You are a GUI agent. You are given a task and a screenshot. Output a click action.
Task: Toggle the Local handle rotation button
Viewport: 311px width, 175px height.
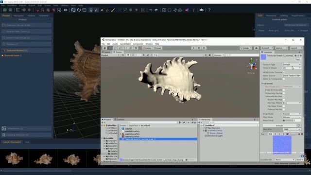(x=157, y=48)
